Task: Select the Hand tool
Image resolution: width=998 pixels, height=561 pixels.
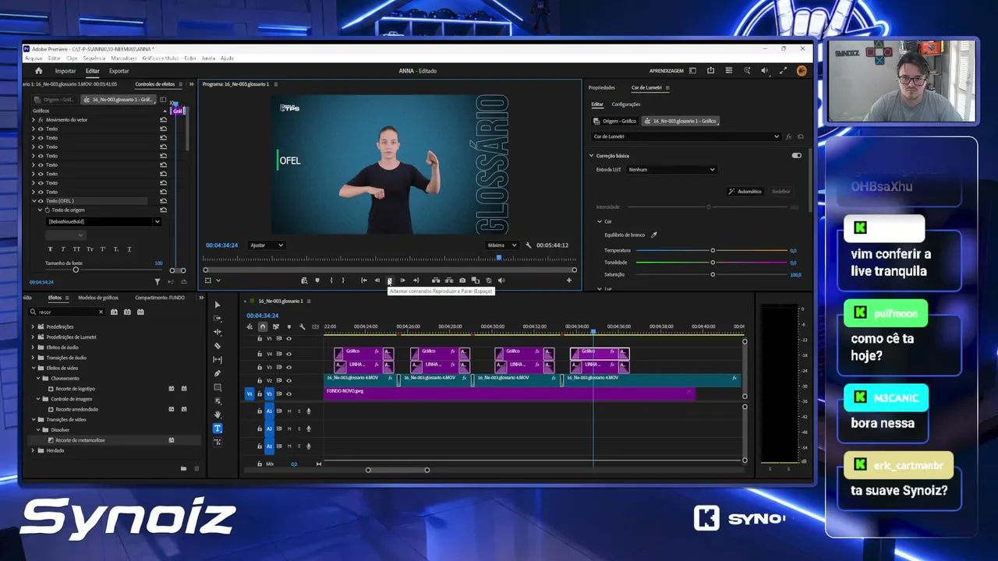Action: pyautogui.click(x=218, y=415)
